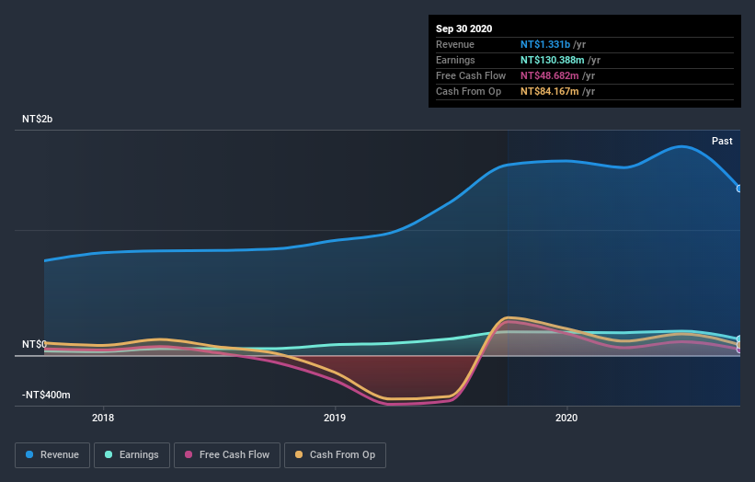
Task: Click the NT$1.331b revenue value
Action: coord(545,44)
